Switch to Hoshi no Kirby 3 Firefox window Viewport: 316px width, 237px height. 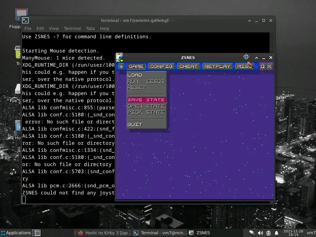pyautogui.click(x=104, y=233)
